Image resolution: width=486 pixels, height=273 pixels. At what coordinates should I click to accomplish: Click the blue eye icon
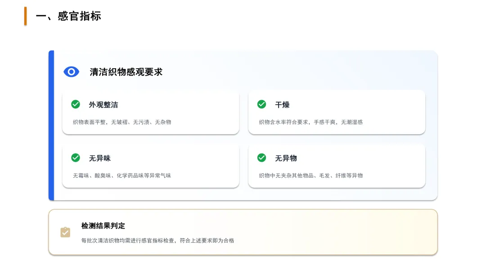tap(71, 72)
